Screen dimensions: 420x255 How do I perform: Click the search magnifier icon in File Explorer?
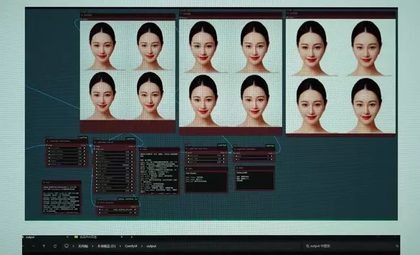[x=397, y=246]
